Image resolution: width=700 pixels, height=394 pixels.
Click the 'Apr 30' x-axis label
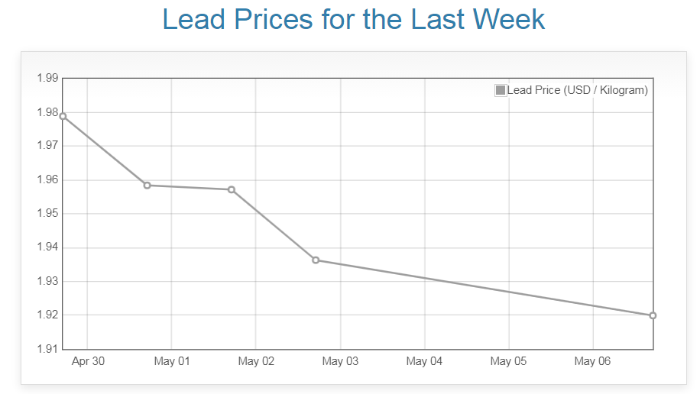click(x=88, y=361)
